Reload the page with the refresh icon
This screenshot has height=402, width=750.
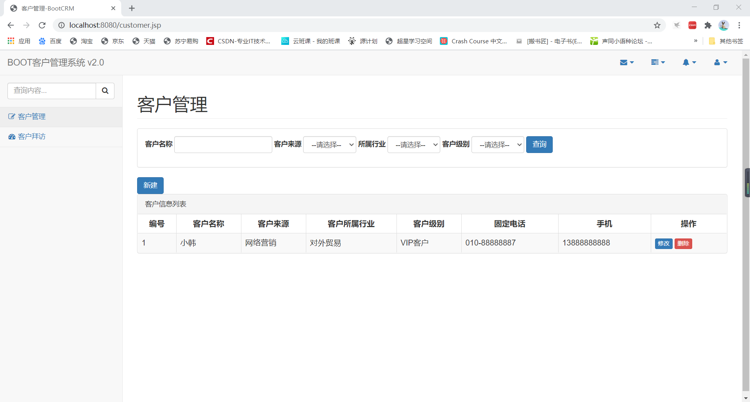(x=42, y=25)
